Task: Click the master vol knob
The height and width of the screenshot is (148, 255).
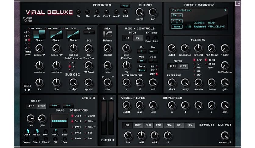Action: click(x=225, y=135)
